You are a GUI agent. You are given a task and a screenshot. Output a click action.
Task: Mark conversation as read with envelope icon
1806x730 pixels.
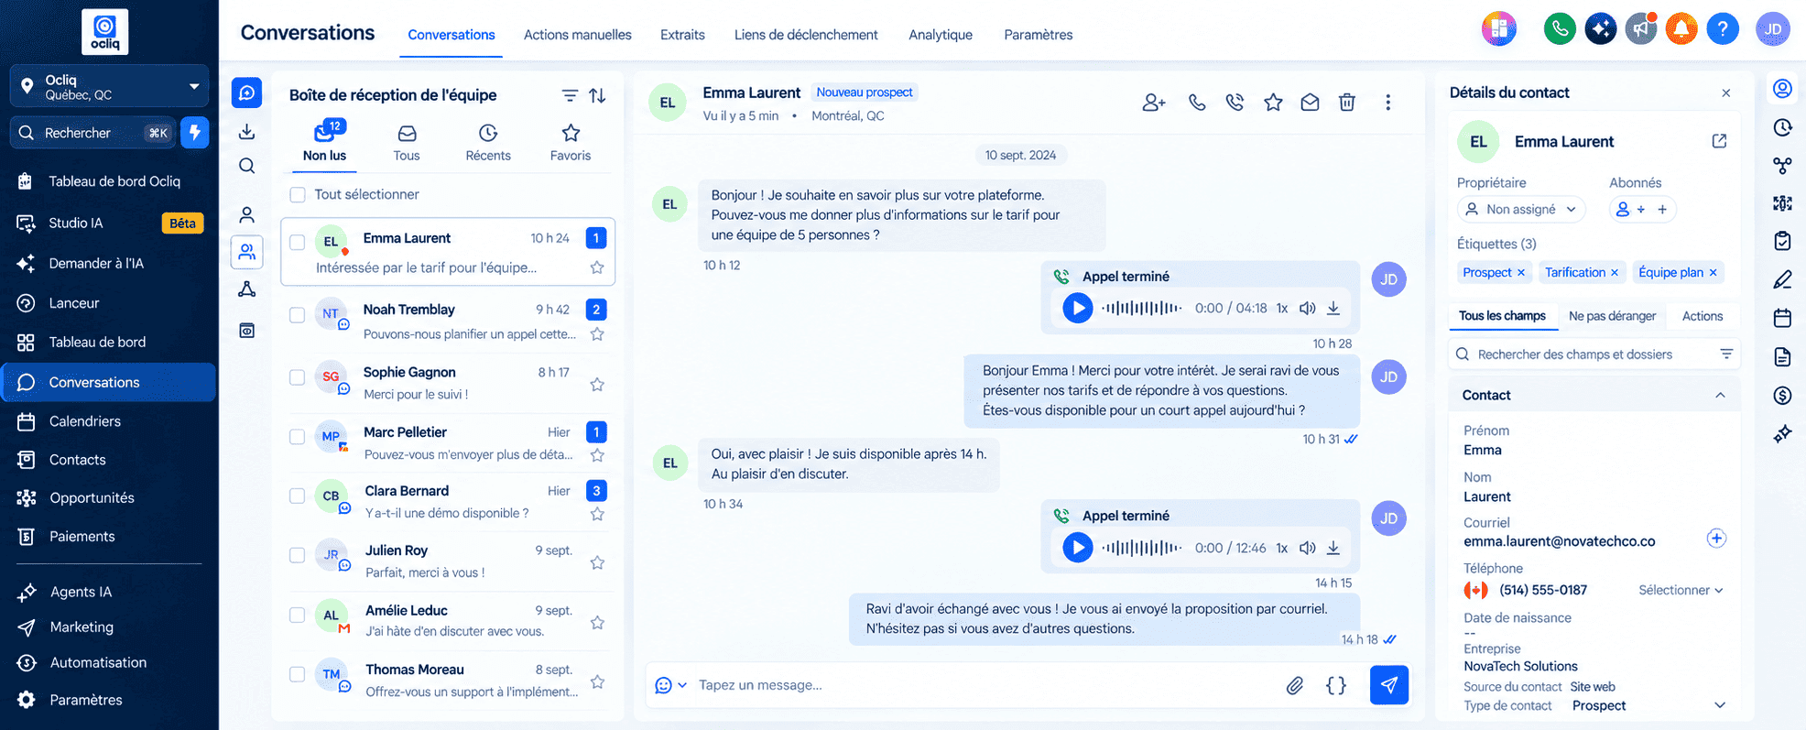[x=1310, y=103]
